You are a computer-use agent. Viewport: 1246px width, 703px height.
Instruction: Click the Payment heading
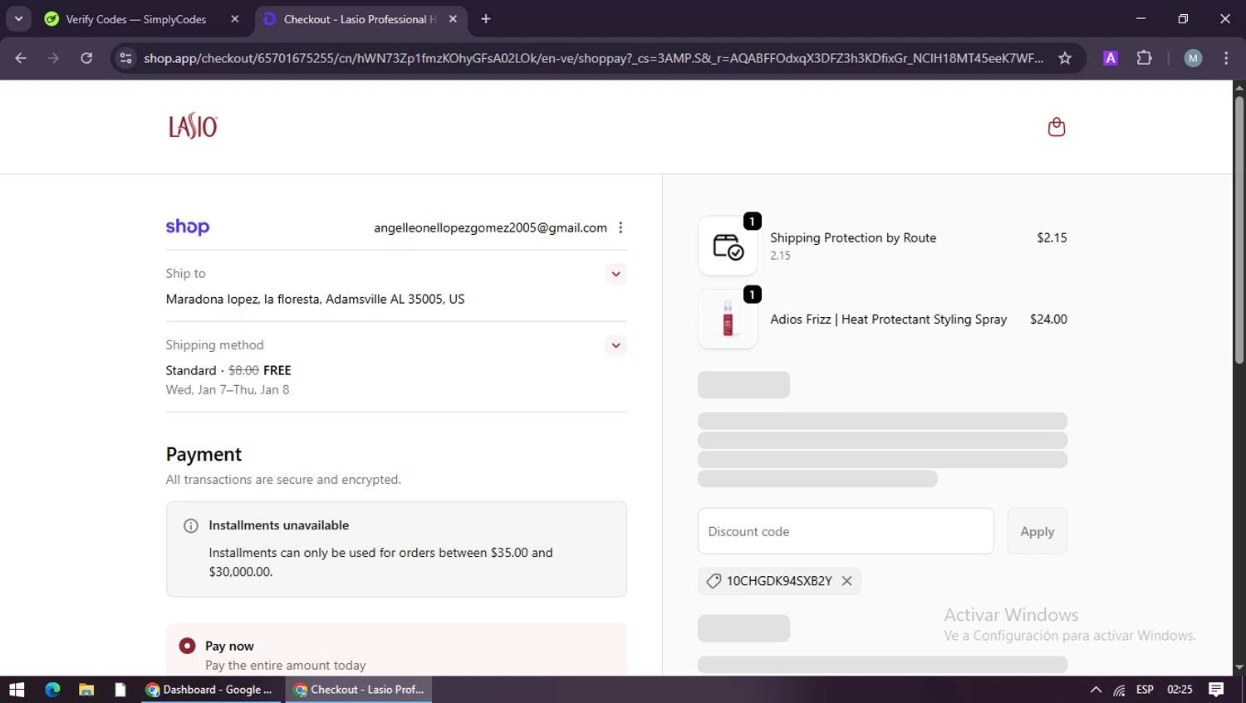(x=204, y=454)
